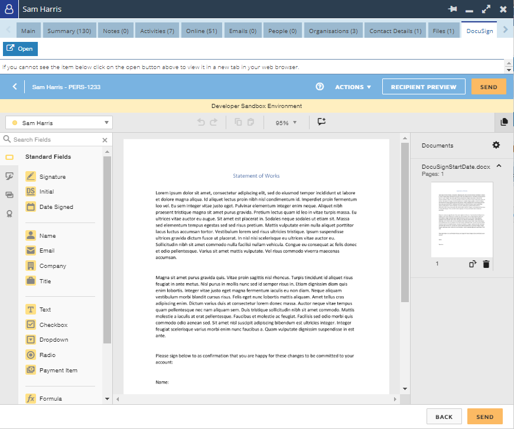Switch to the Main tab
514x429 pixels.
tap(28, 31)
